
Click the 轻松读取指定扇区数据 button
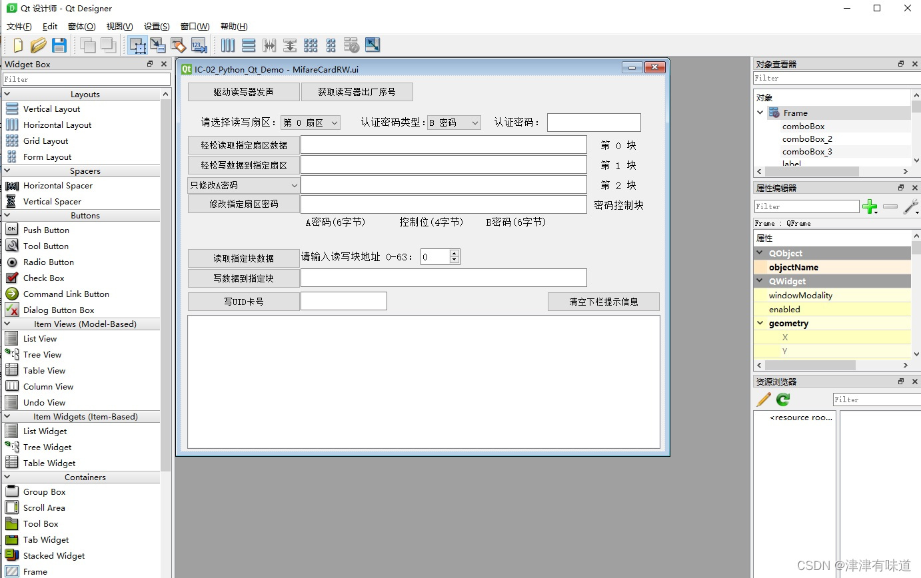point(244,145)
